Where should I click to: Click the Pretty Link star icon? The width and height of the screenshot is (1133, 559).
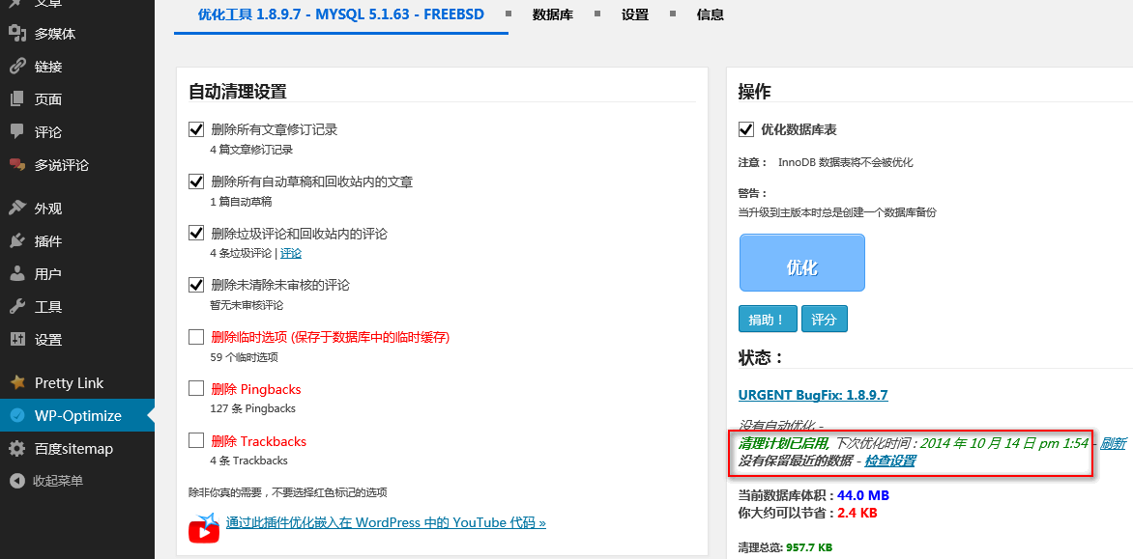[x=17, y=383]
